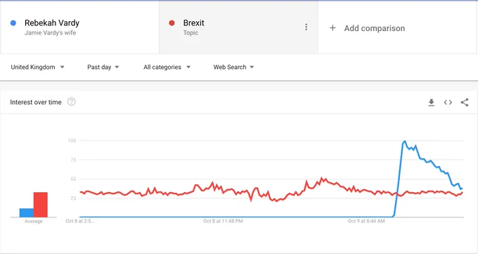Select the red dot beside Brexit
478x254 pixels.
[x=172, y=23]
